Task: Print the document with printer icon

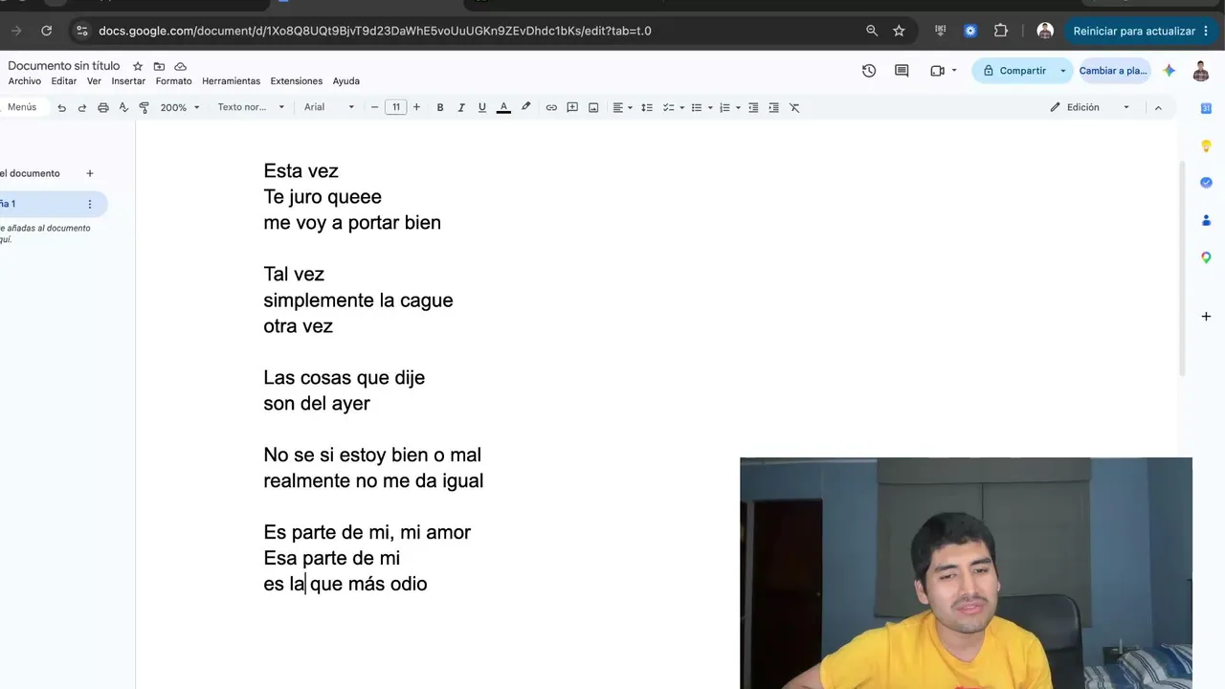Action: pyautogui.click(x=103, y=108)
